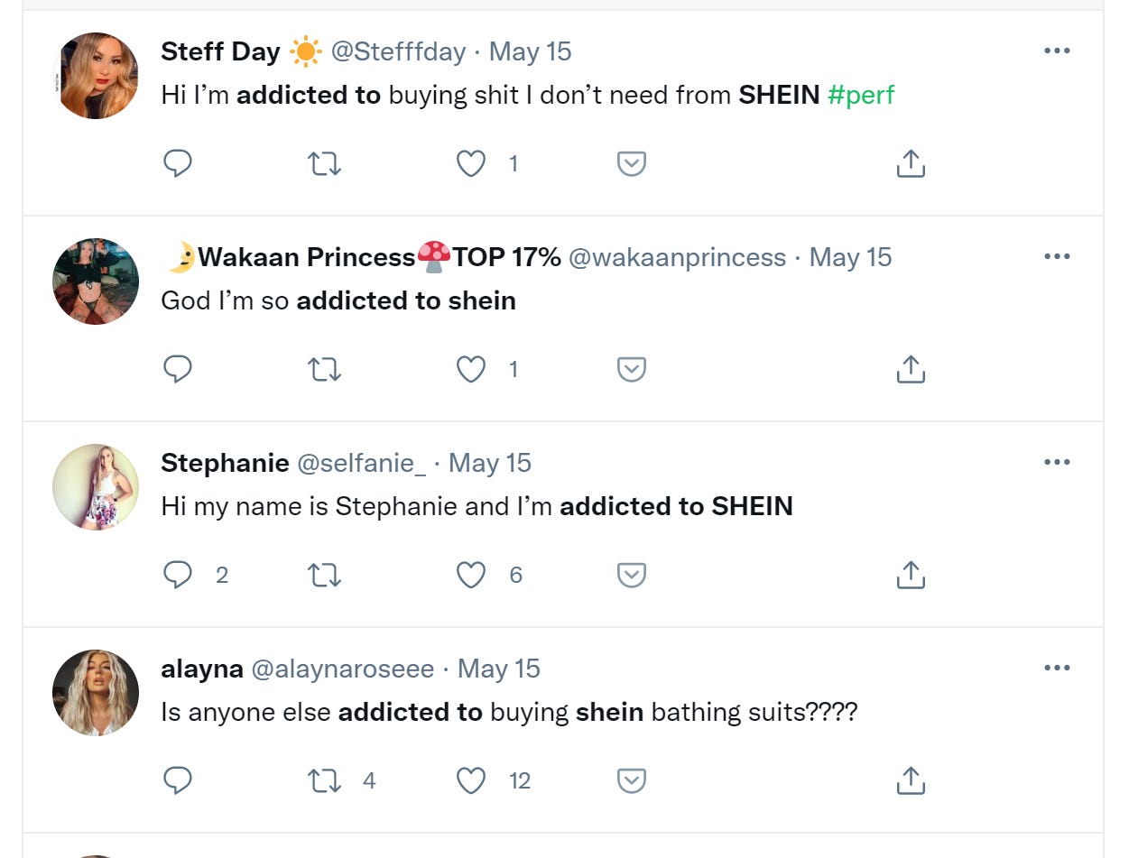Open more options for alayna's tweet
Screen dimensions: 1129x858
pos(1056,668)
